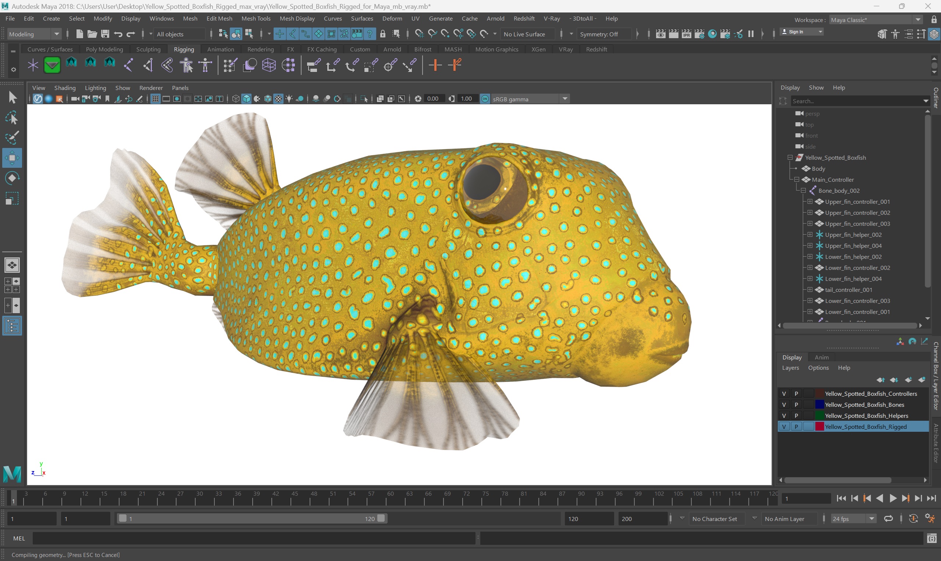
Task: Switch to the Anim layer tab
Action: [821, 357]
